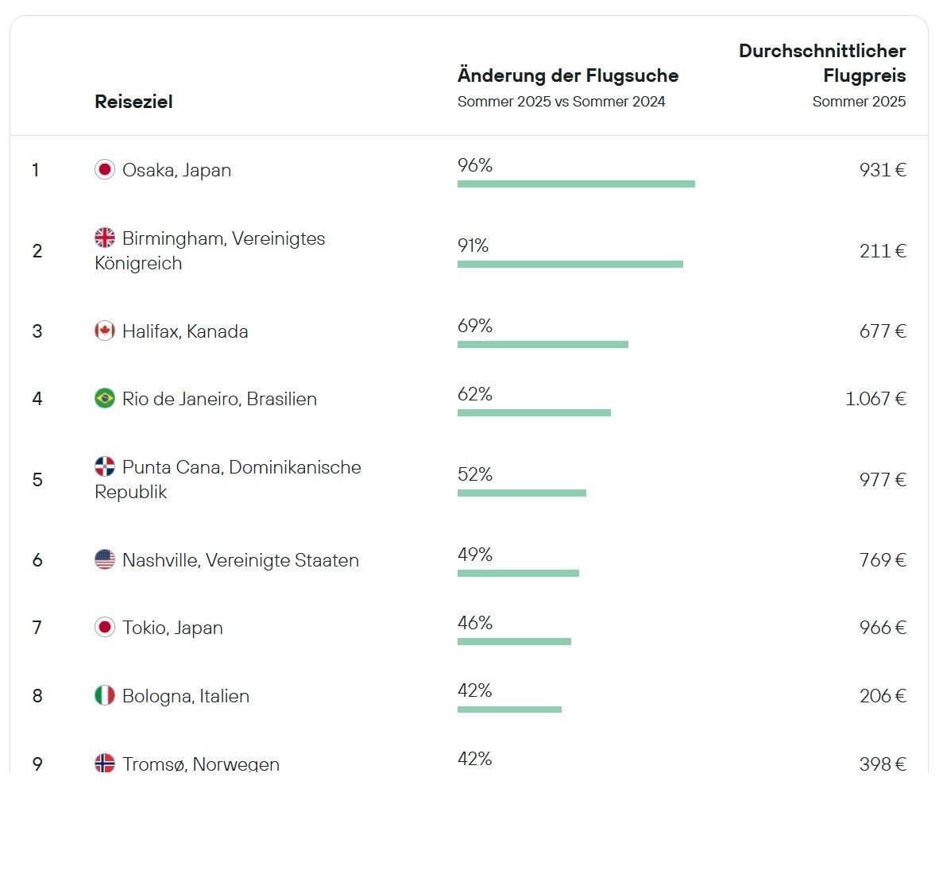Click the rank number 8 for Bologna
The width and height of the screenshot is (939, 870).
[37, 696]
